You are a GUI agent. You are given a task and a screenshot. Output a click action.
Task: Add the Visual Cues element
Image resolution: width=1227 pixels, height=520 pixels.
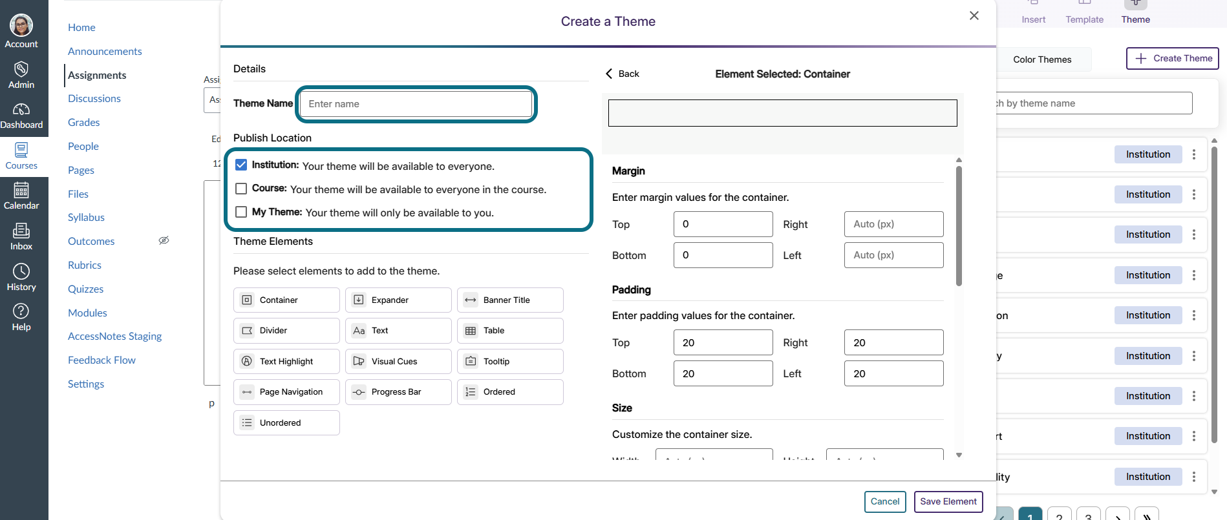[x=398, y=361]
